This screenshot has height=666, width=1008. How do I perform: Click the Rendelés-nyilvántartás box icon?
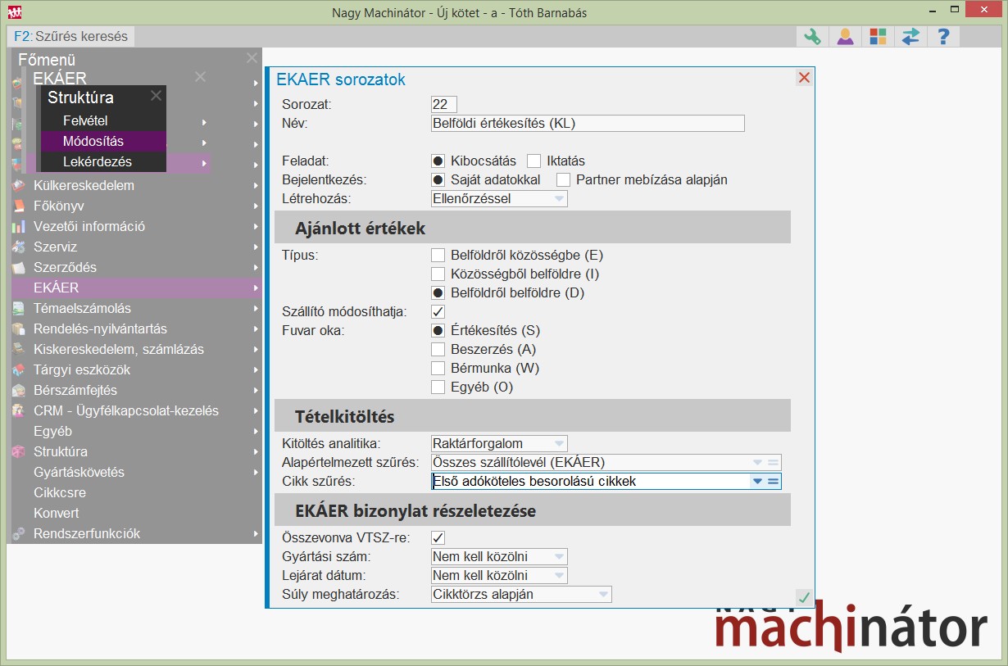[x=19, y=328]
